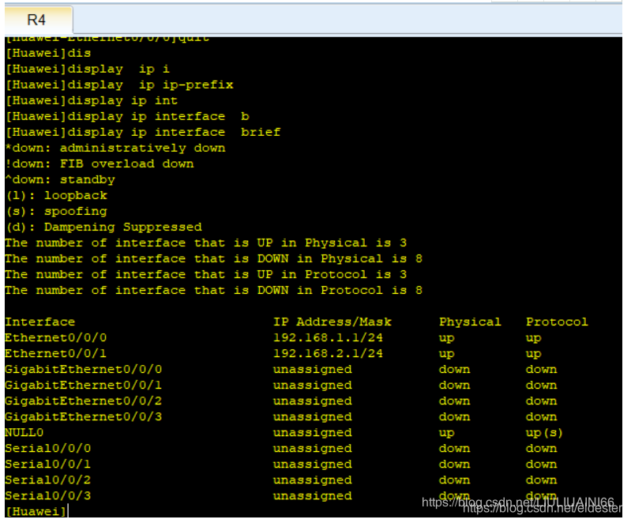Click the Physical 'down' of GigabitEthernet0/0/2

(454, 401)
